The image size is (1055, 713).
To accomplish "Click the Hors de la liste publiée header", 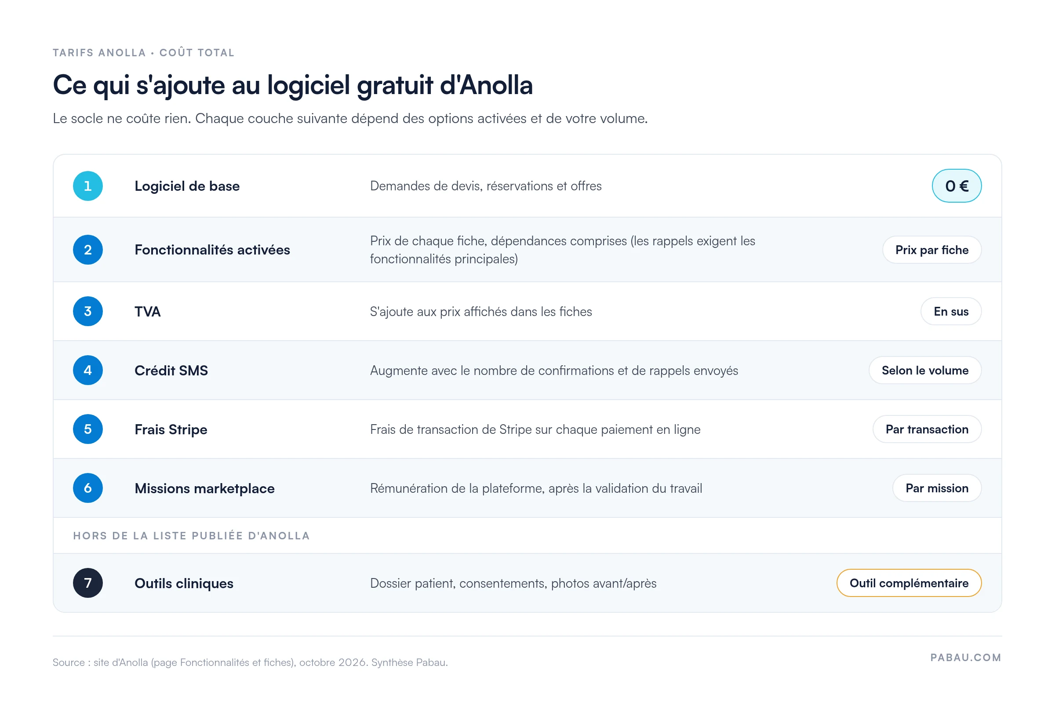I will pyautogui.click(x=192, y=536).
